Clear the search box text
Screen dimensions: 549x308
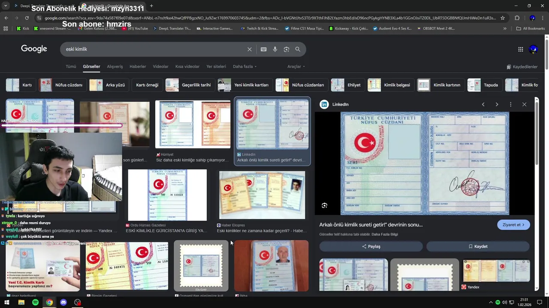point(250,49)
